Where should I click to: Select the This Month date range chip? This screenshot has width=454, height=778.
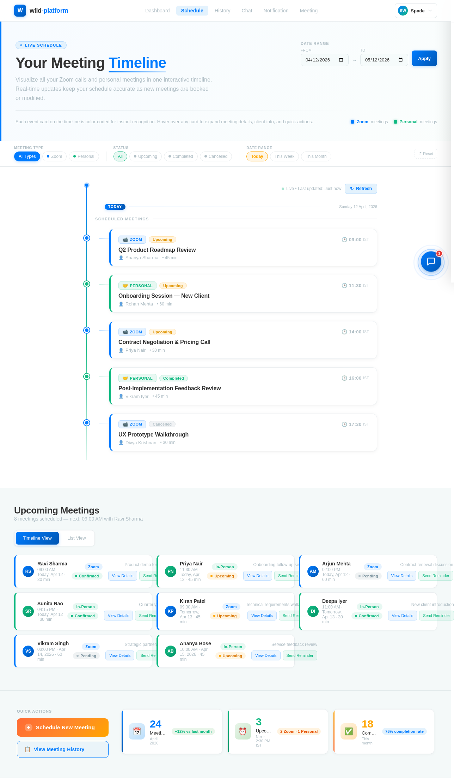coord(316,156)
